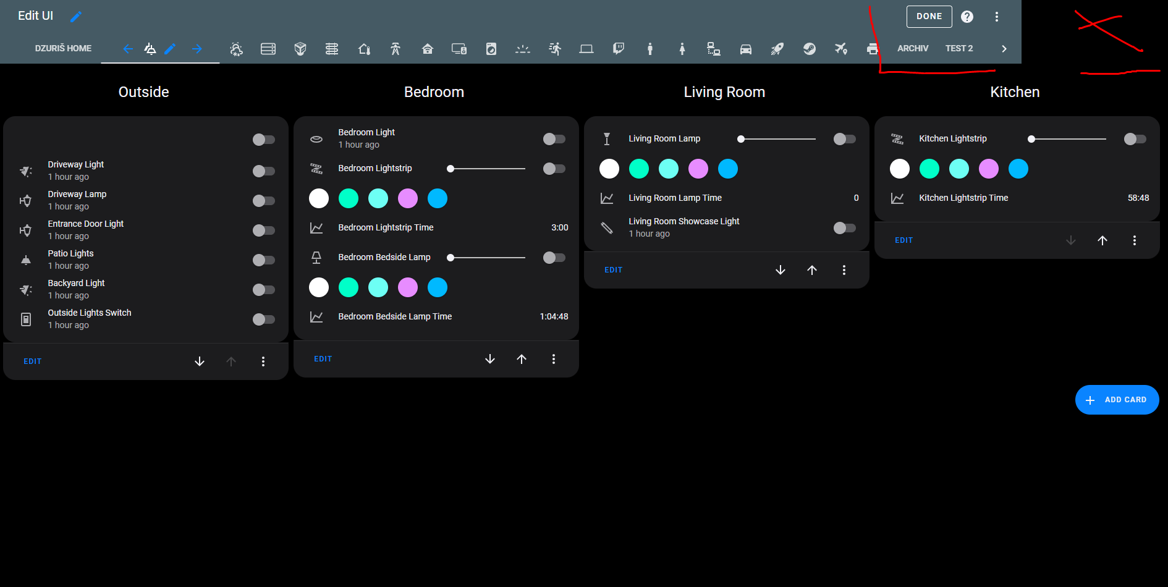Switch to the TEST 2 tab
The height and width of the screenshot is (587, 1168).
[959, 48]
